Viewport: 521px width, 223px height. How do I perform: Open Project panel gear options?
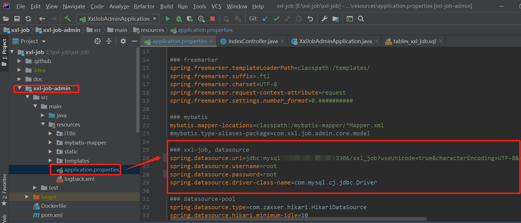(123, 41)
